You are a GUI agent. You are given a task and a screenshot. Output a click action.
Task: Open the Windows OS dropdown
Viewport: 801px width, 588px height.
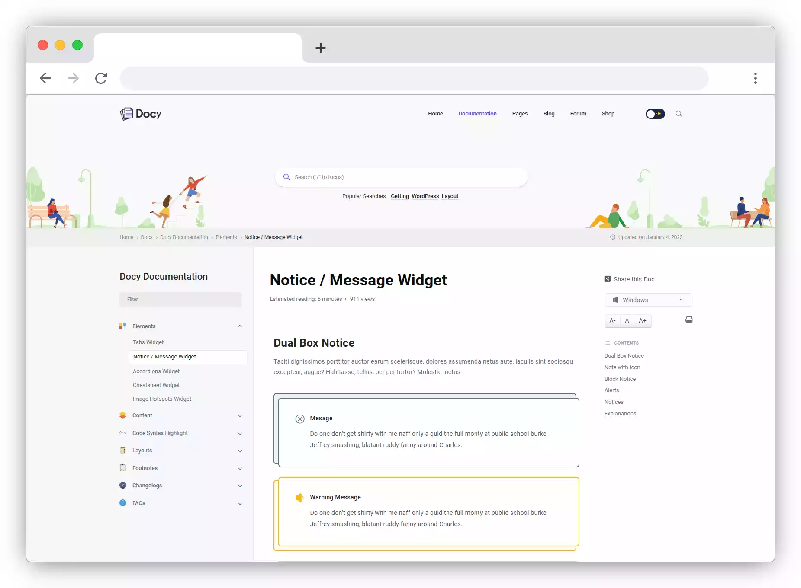[648, 300]
